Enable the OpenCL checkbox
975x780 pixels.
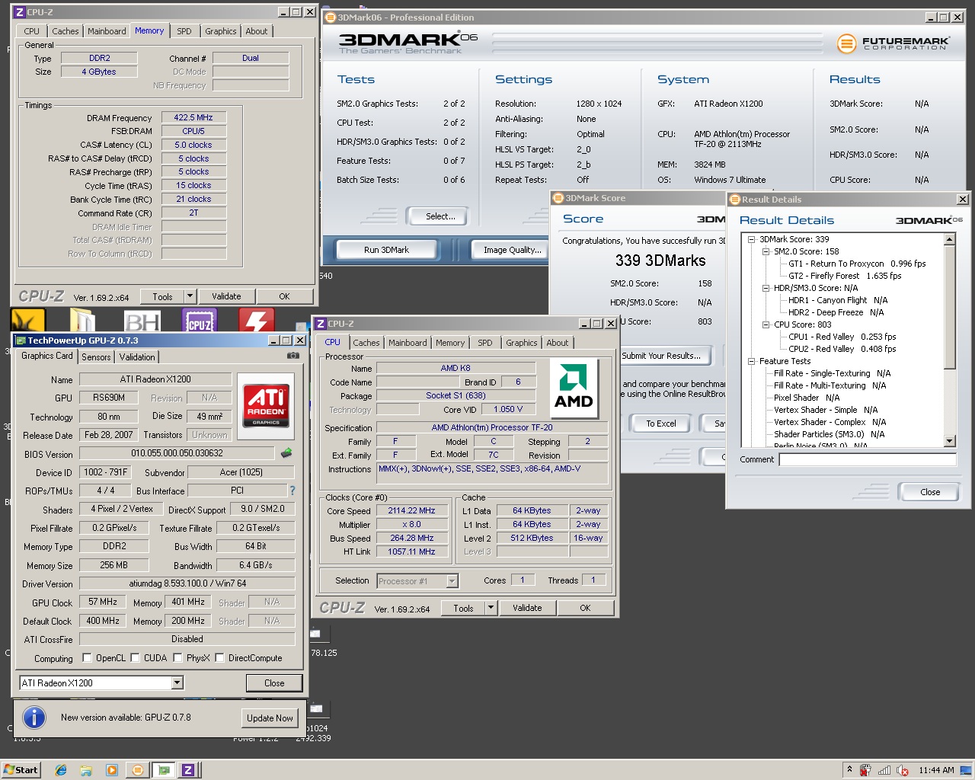(x=87, y=658)
